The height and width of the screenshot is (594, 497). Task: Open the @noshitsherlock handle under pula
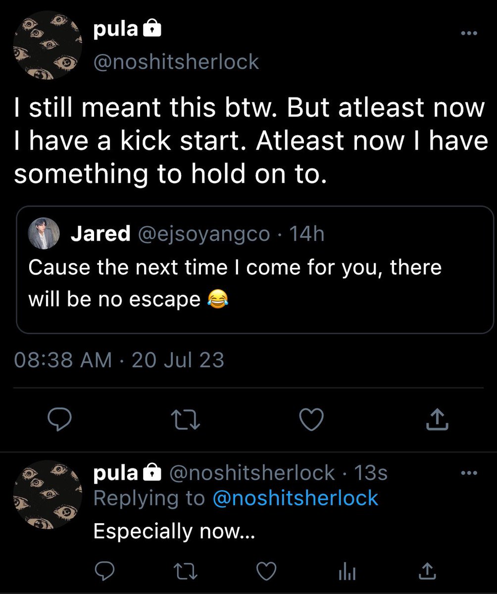click(x=176, y=62)
